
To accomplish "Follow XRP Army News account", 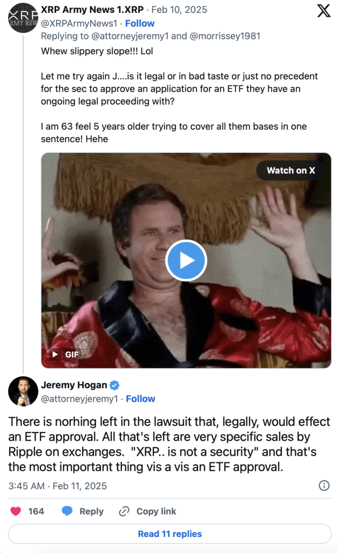I will pyautogui.click(x=140, y=23).
